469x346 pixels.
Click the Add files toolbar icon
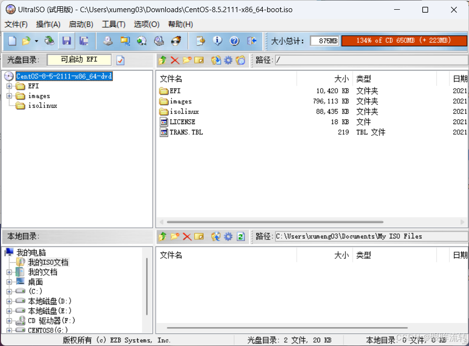tap(200, 41)
